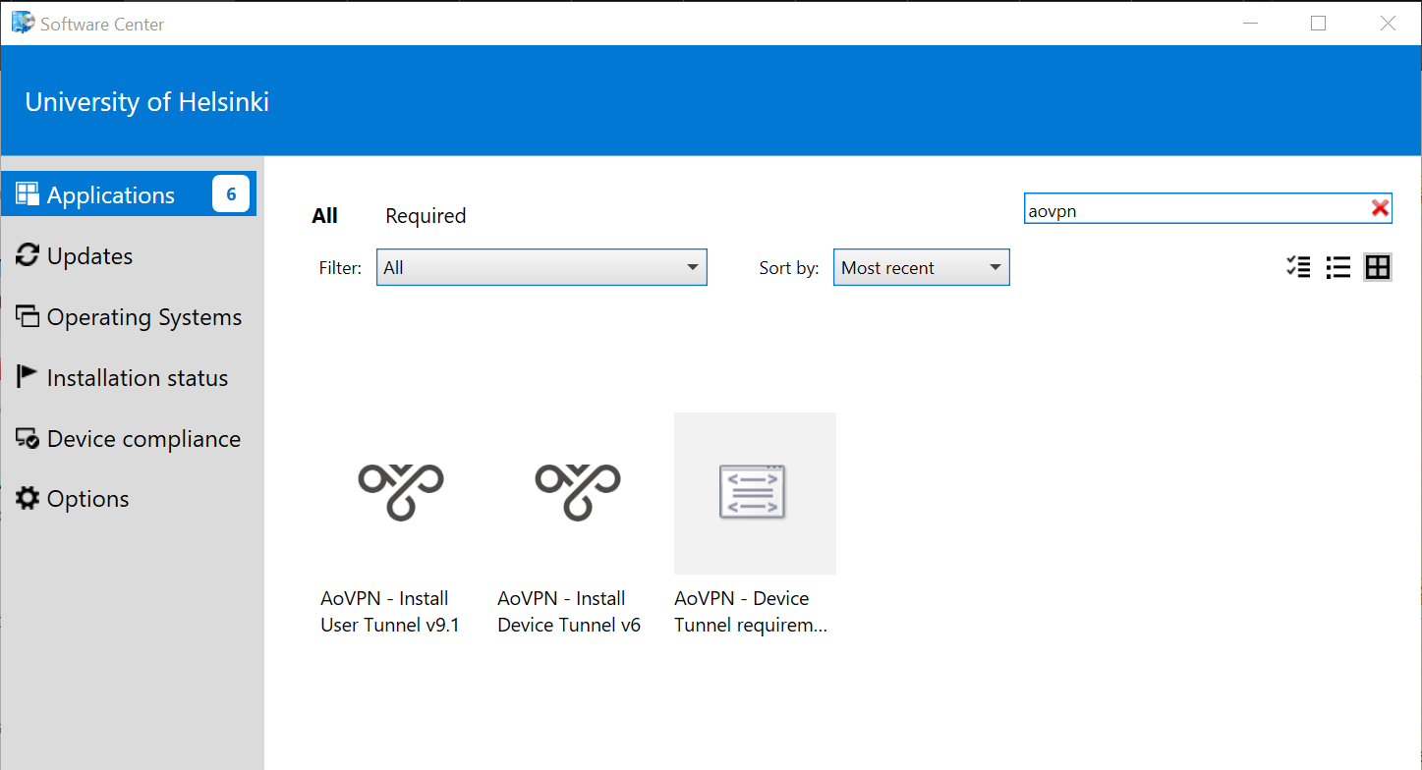Open Device compliance page
1422x770 pixels.
pyautogui.click(x=129, y=439)
